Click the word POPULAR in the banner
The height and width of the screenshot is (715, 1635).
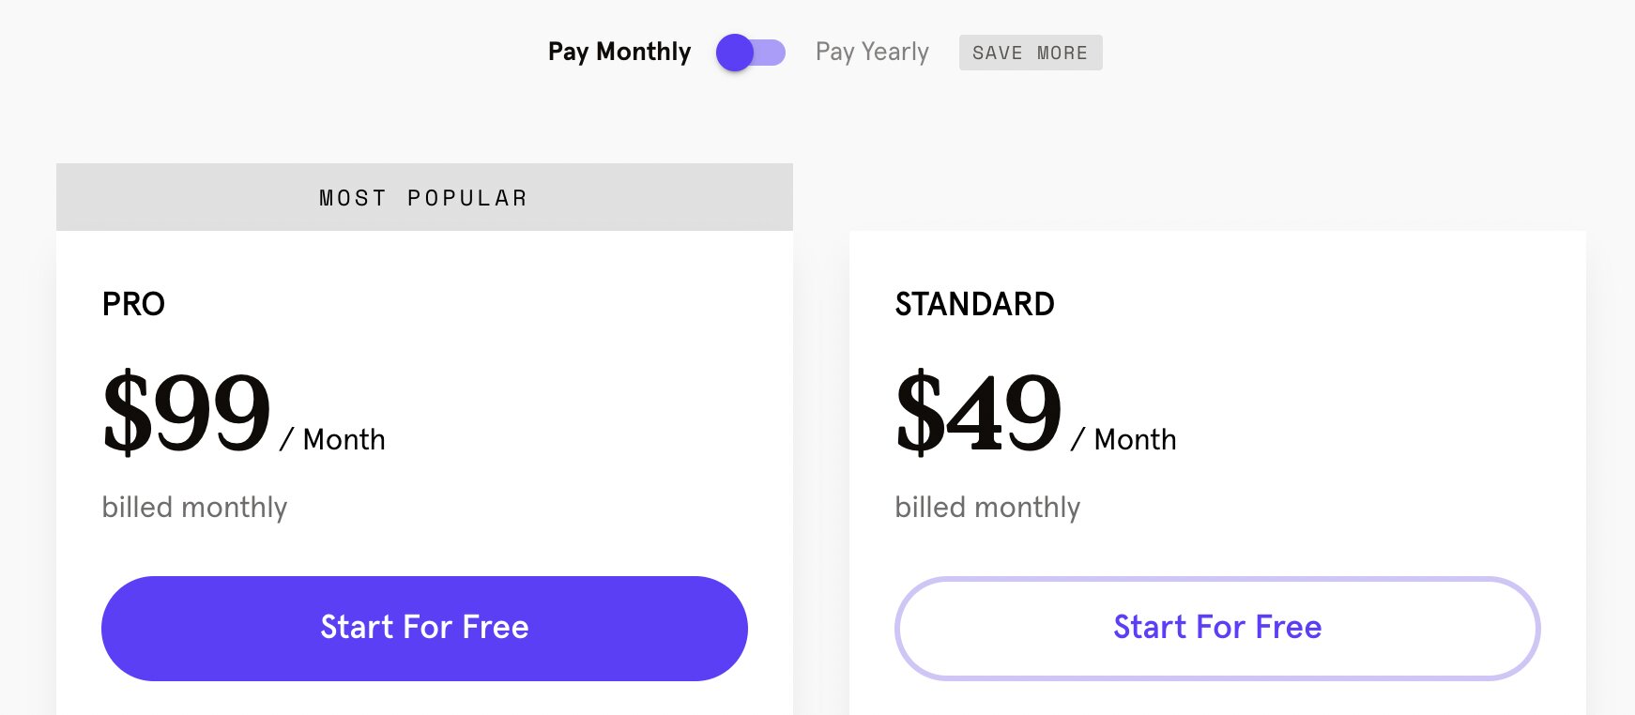(x=467, y=198)
